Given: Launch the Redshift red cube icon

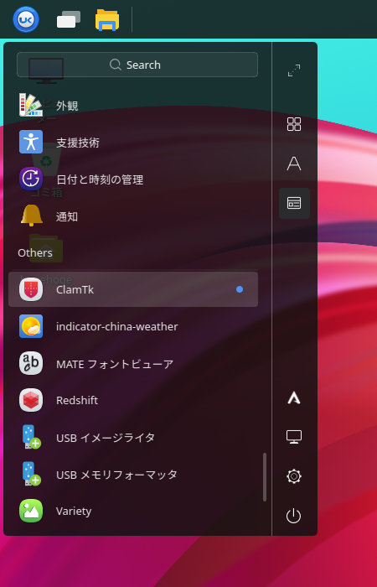Looking at the screenshot, I should (31, 400).
